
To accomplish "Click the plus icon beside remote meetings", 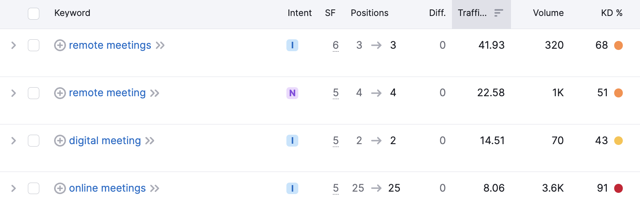I will tap(60, 45).
